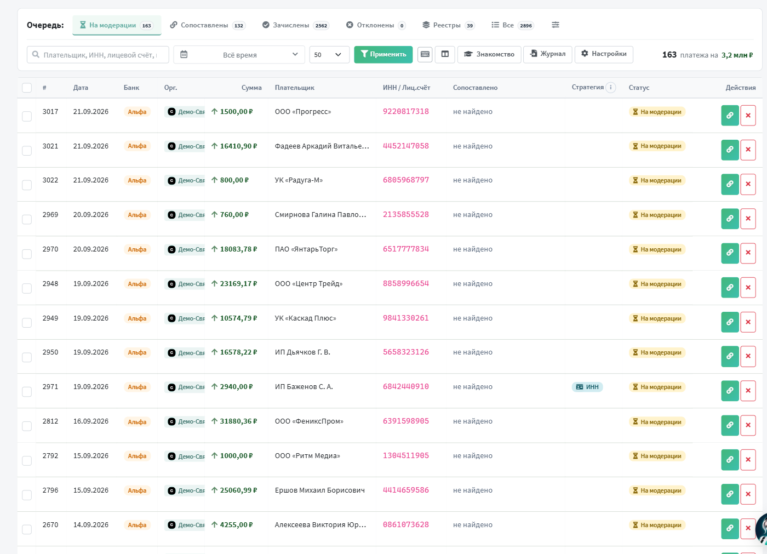Reject payment 2971 with red cross
Viewport: 767px width, 554px height.
click(748, 391)
